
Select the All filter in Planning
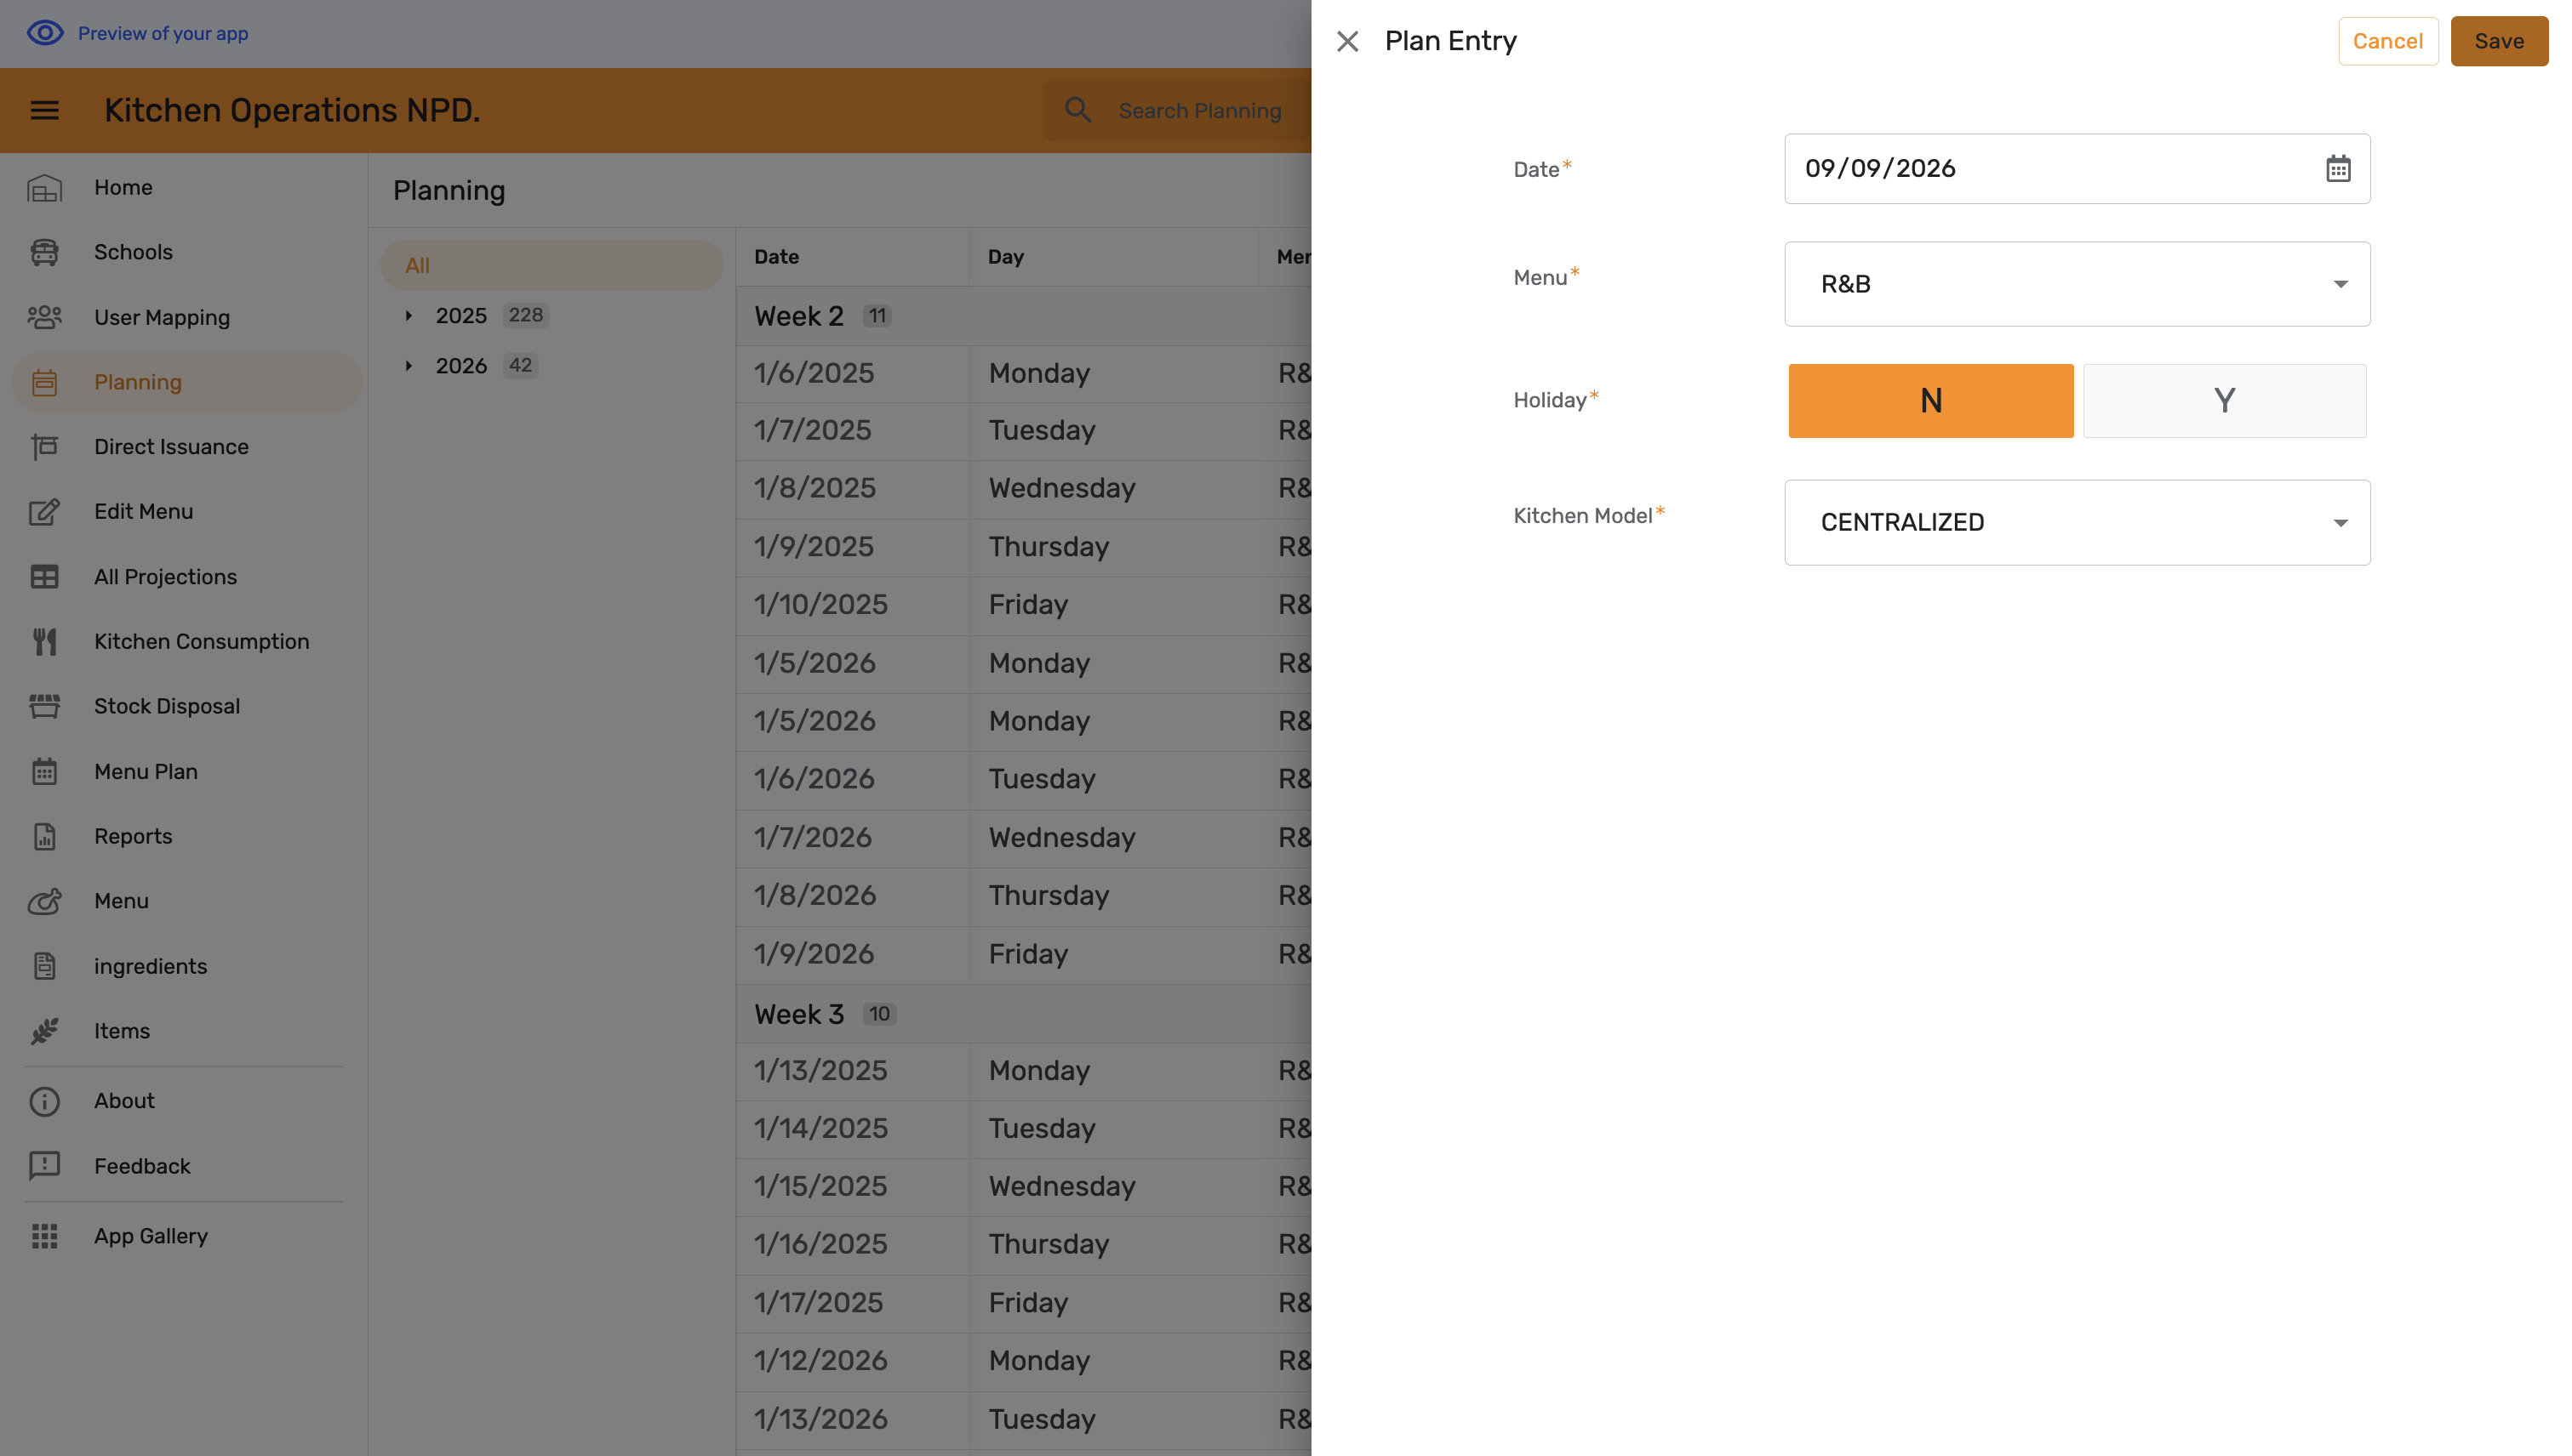pos(552,265)
